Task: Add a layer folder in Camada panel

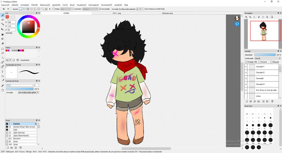Action: [258, 101]
